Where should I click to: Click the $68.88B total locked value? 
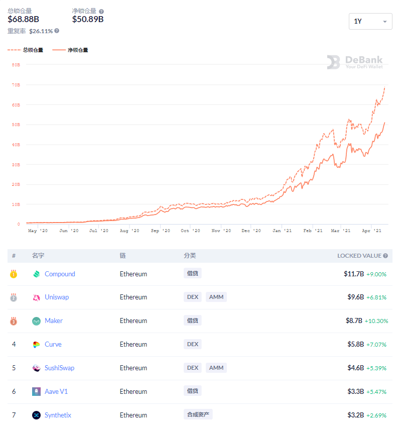(24, 19)
